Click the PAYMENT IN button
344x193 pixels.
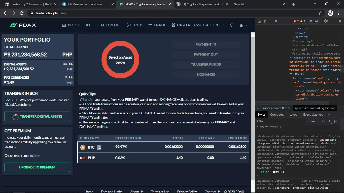[206, 44]
